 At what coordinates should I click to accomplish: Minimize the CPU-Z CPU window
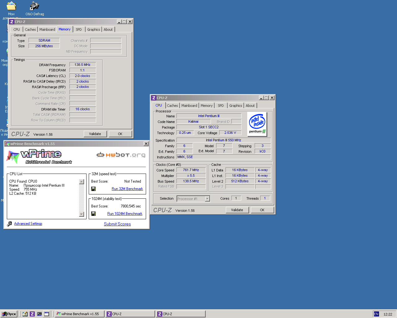pyautogui.click(x=261, y=98)
